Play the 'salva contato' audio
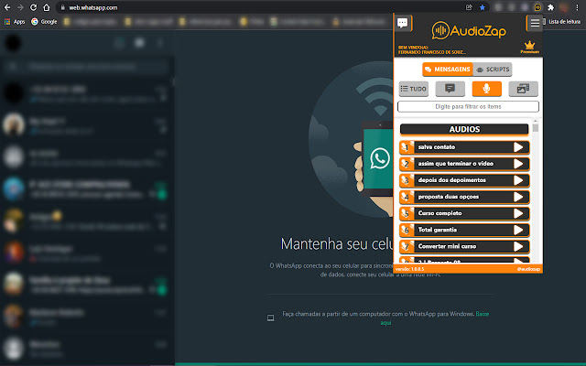This screenshot has height=366, width=586. pyautogui.click(x=518, y=147)
